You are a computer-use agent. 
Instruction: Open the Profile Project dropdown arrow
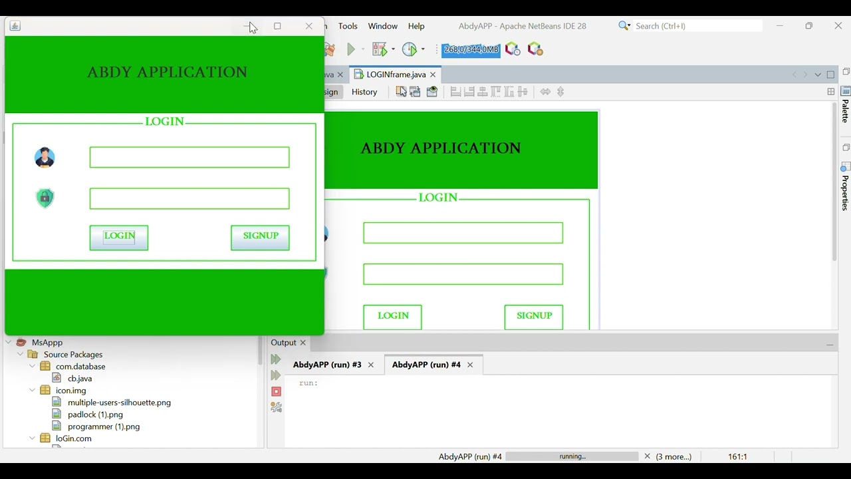(423, 49)
